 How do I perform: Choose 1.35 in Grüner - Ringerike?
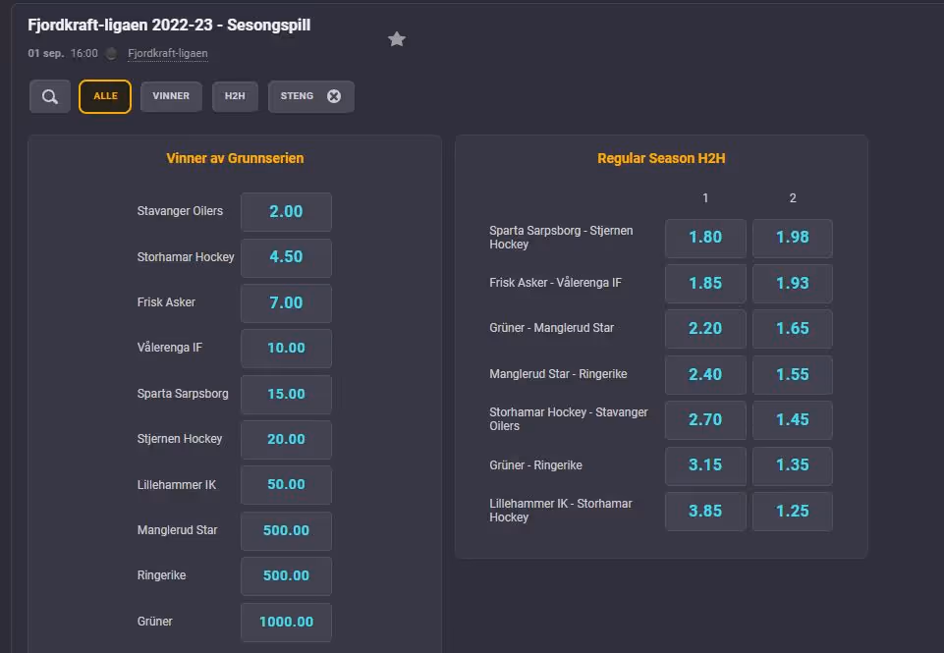coord(793,465)
